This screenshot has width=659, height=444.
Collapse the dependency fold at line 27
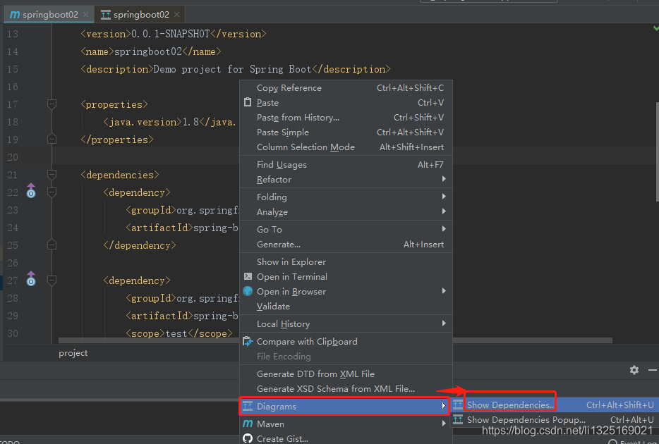[52, 280]
